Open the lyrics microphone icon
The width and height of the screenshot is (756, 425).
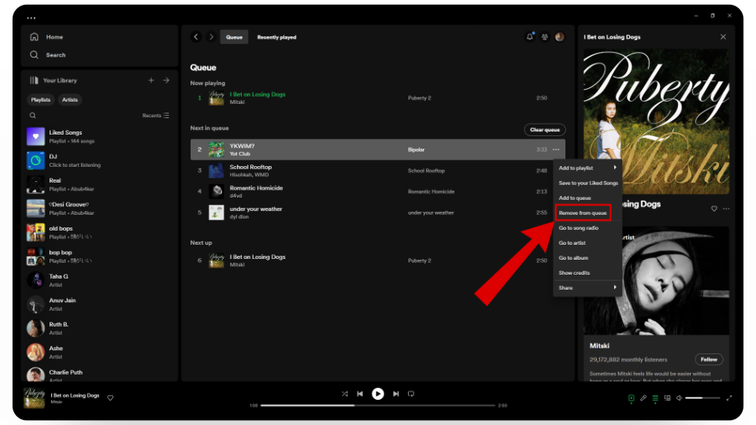point(643,398)
